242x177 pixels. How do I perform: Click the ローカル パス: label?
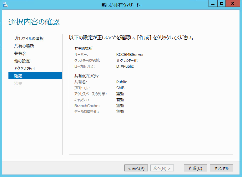point(84,66)
